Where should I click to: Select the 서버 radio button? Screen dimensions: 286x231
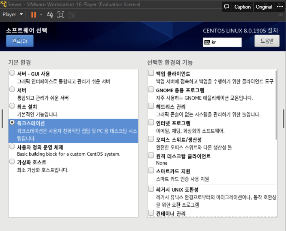[12, 89]
